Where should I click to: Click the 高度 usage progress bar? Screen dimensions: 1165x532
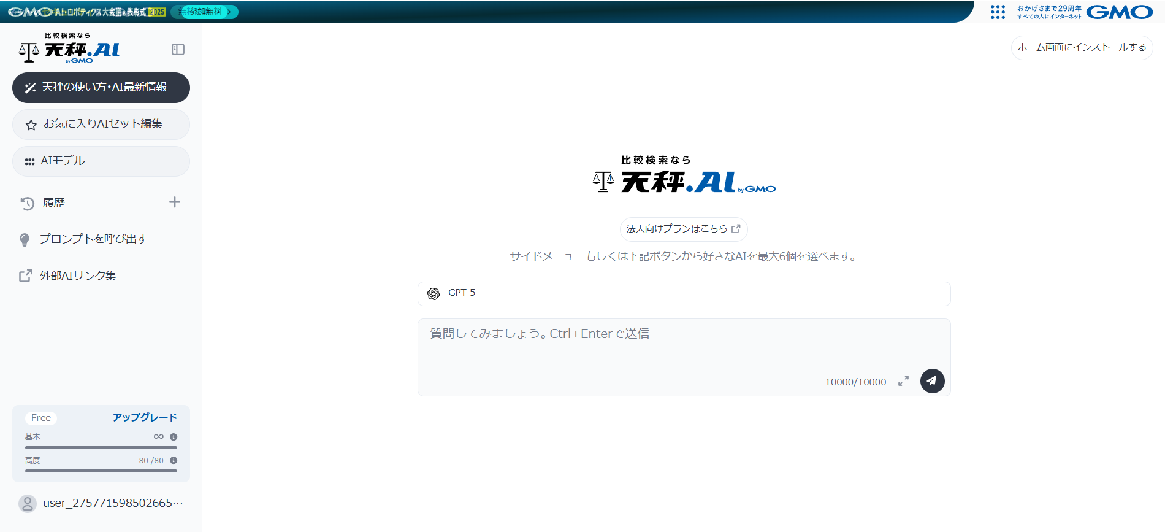coord(101,471)
